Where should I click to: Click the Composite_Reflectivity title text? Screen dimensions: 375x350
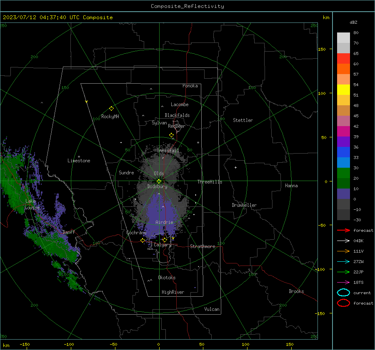(x=187, y=6)
